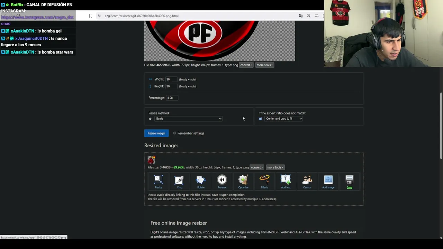Open the Reverse tool icon
The width and height of the screenshot is (443, 249).
coord(222,180)
